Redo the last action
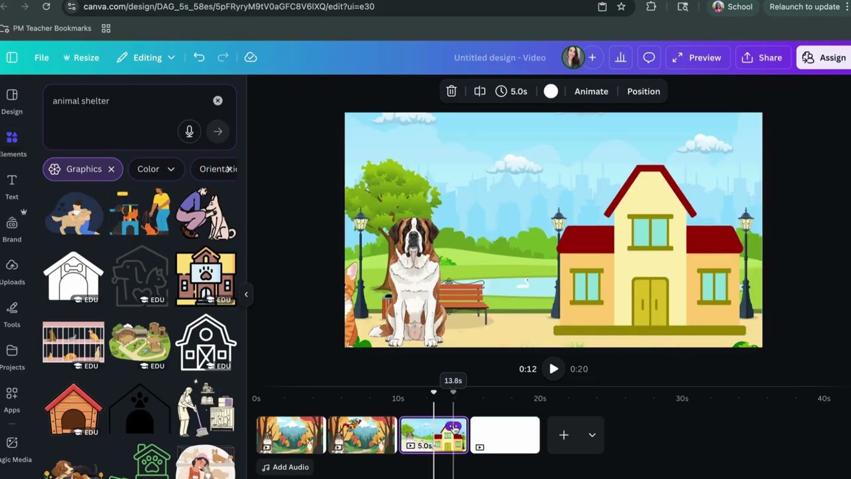The height and width of the screenshot is (479, 851). pos(223,58)
